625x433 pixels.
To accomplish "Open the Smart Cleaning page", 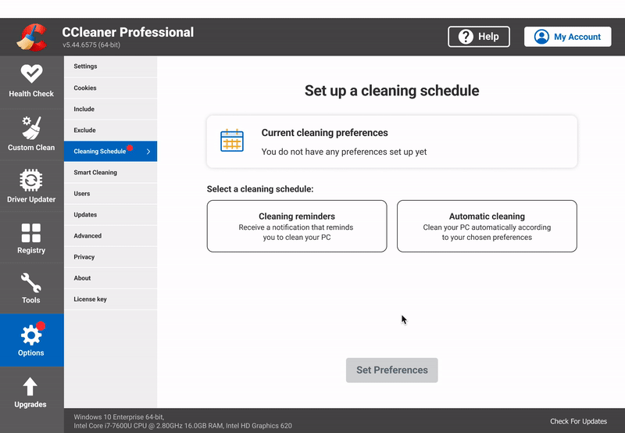I will tap(110, 172).
